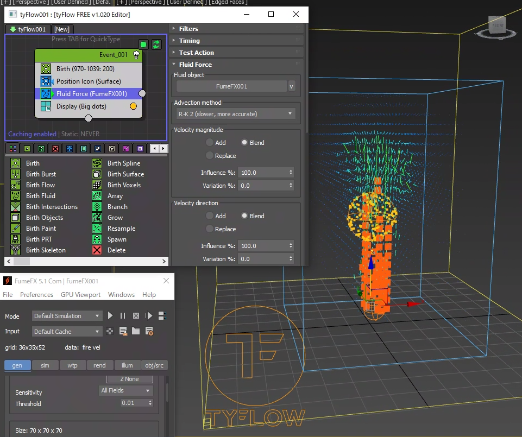Open the FumeFX Mode dropdown
The height and width of the screenshot is (437, 522).
67,316
